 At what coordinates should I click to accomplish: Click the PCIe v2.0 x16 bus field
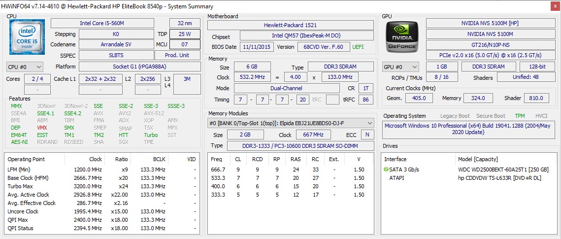[490, 56]
